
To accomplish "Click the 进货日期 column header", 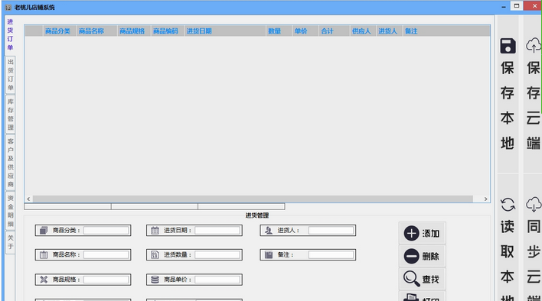I will (199, 31).
